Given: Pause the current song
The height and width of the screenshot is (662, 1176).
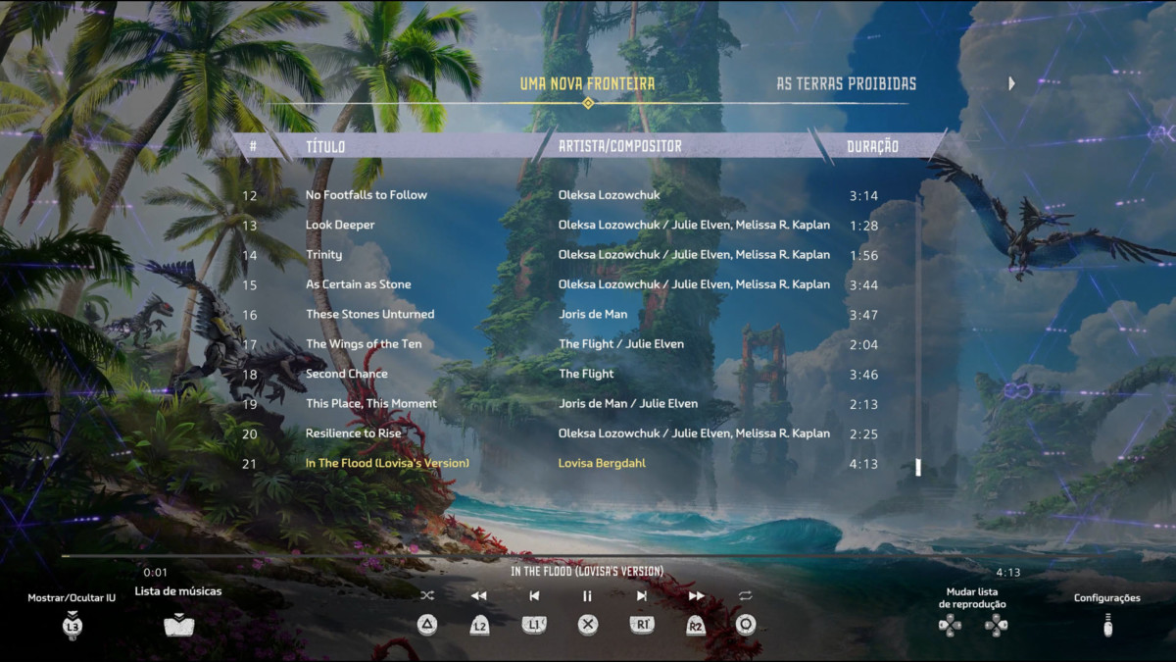Looking at the screenshot, I should [x=588, y=595].
